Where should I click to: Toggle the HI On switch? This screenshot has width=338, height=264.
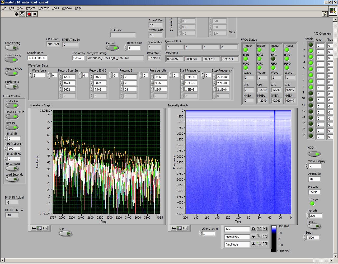(314, 154)
